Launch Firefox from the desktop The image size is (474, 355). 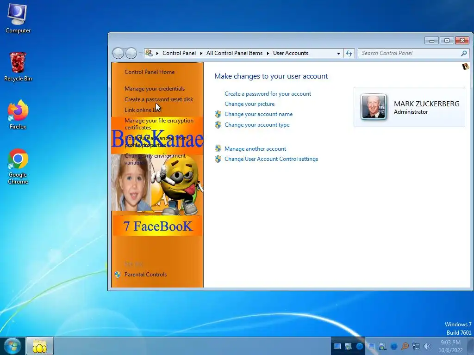18,115
